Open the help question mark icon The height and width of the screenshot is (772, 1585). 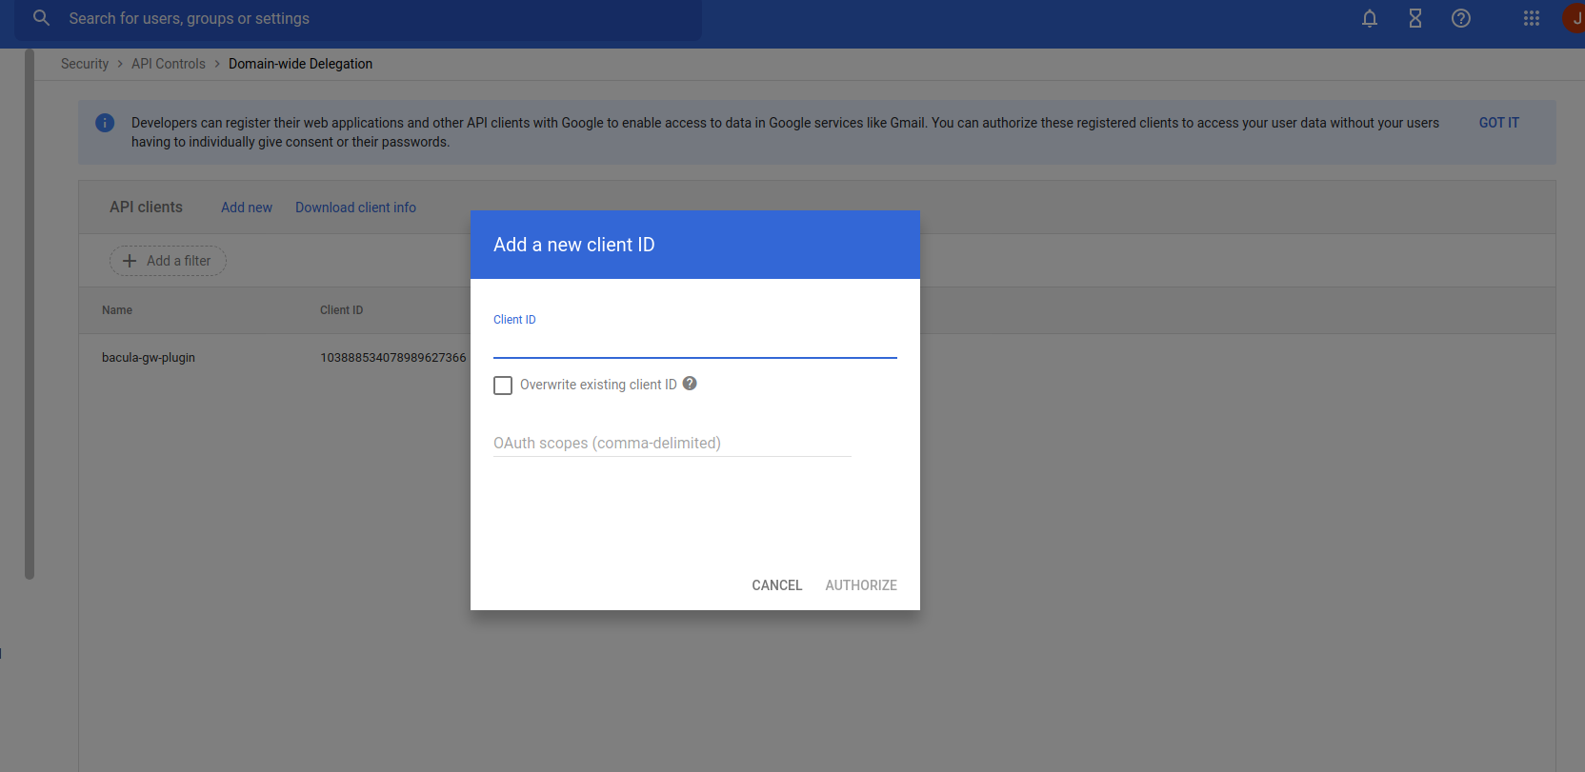click(x=1461, y=18)
